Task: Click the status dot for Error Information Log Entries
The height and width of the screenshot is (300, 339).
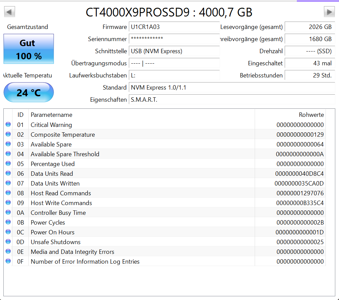Action: pos(8,261)
